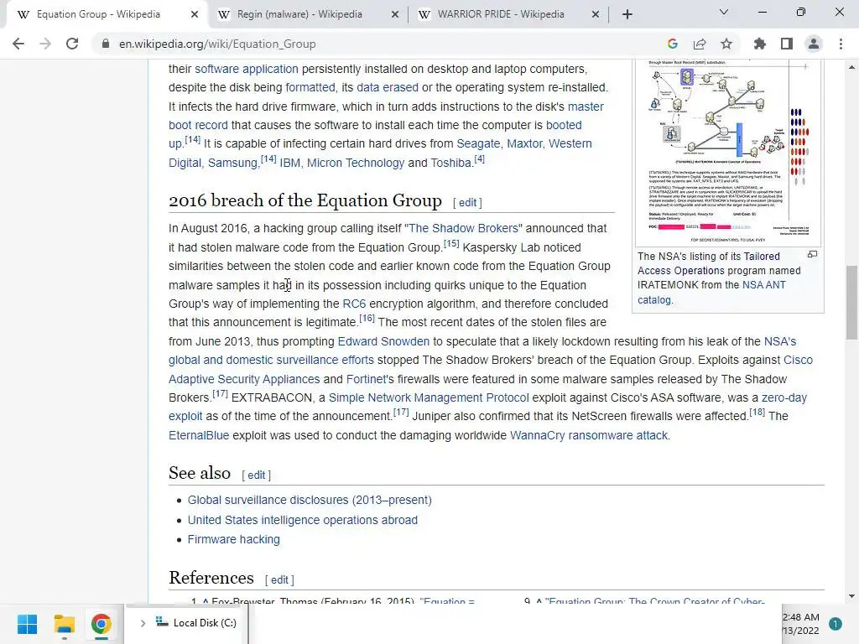
Task: Open the Seagate link
Action: pyautogui.click(x=478, y=144)
